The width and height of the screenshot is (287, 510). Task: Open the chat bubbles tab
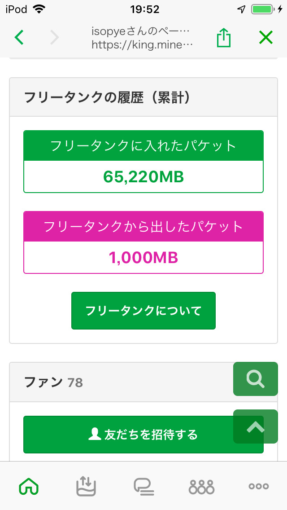click(x=143, y=486)
